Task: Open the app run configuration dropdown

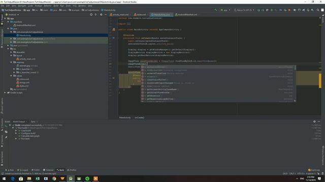Action: 225,10
